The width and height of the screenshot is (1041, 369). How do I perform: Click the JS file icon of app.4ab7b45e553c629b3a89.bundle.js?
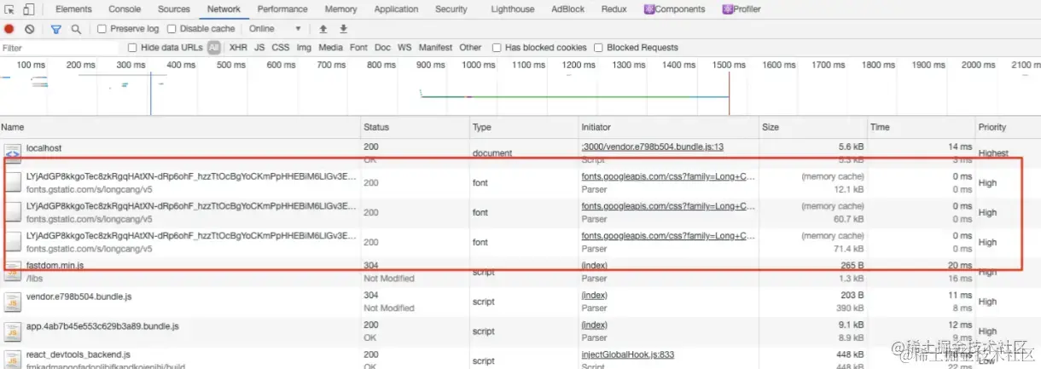point(13,332)
